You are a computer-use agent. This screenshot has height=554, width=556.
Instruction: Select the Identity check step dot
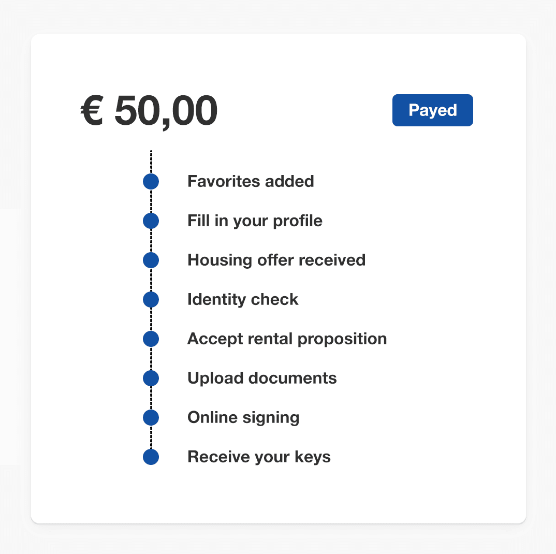click(x=151, y=300)
